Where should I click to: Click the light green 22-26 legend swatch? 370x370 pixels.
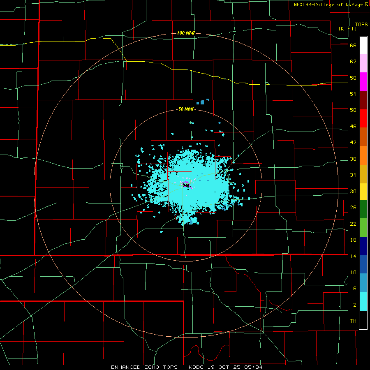[363, 228]
